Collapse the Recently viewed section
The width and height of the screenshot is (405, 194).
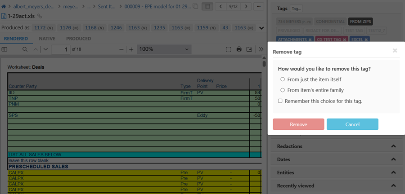tap(393, 186)
